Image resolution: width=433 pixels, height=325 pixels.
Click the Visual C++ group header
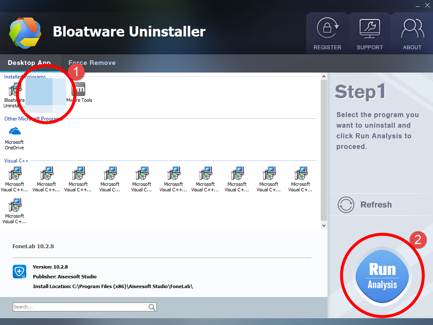[x=16, y=161]
